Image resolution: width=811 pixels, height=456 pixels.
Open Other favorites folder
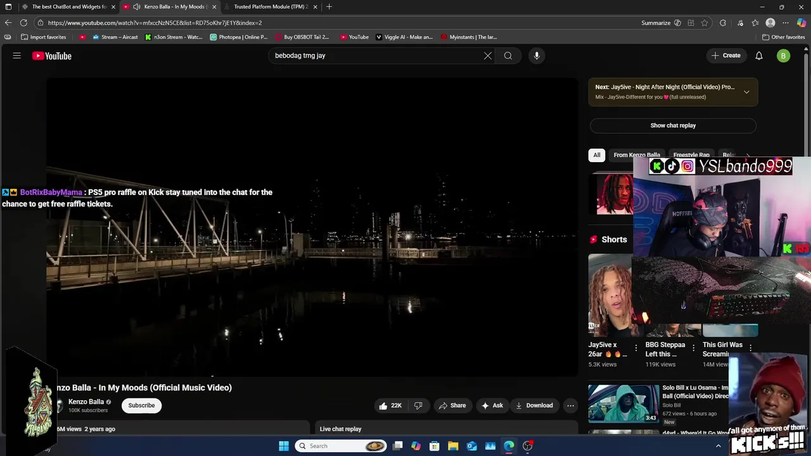784,37
